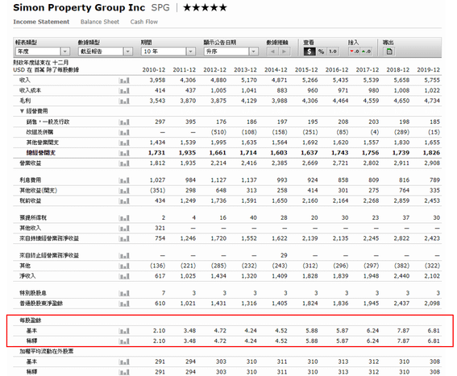457x376 pixels.
Task: Open chart icon for 收入 row
Action: pyautogui.click(x=124, y=81)
